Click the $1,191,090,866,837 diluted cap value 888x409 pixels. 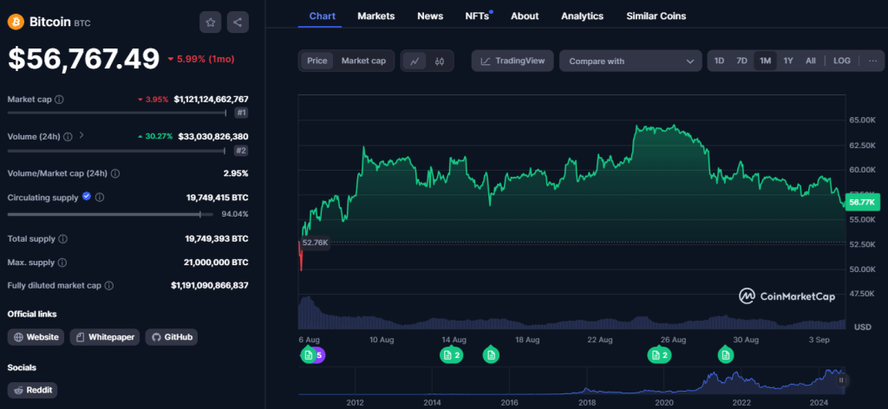[210, 286]
